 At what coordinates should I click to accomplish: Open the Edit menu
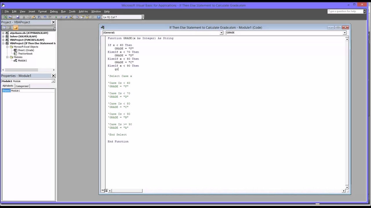[x=14, y=12]
